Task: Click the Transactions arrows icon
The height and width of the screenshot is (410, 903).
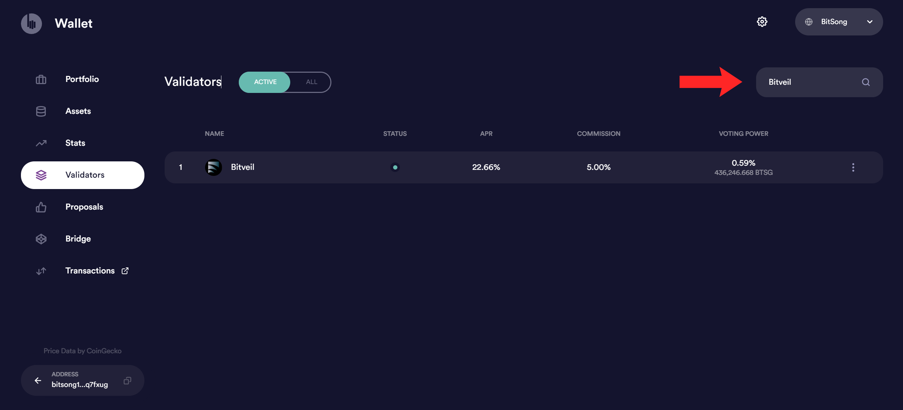Action: click(41, 271)
